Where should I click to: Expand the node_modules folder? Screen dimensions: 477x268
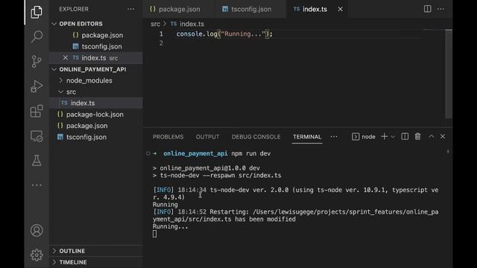coord(96,80)
